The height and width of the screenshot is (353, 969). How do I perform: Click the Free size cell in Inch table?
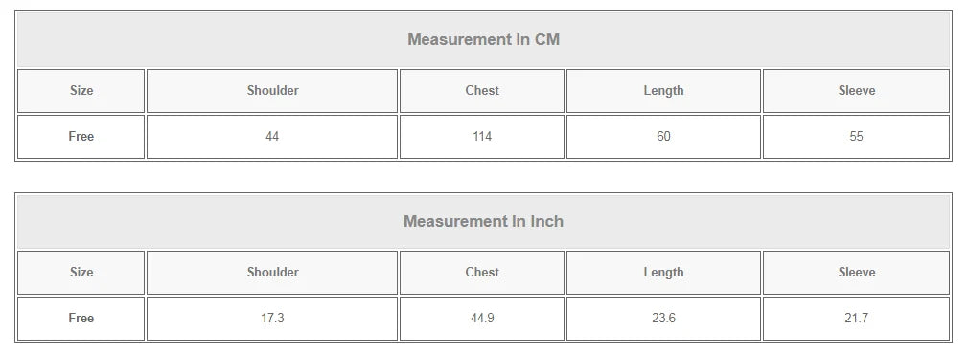point(81,319)
